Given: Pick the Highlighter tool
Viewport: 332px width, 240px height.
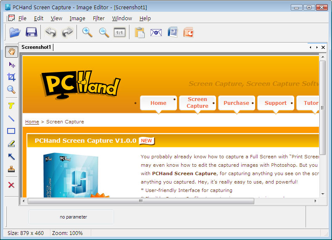Looking at the screenshot, I should [x=11, y=144].
